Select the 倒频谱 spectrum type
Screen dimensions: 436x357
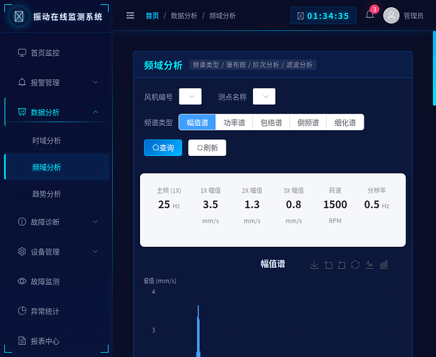tap(308, 122)
